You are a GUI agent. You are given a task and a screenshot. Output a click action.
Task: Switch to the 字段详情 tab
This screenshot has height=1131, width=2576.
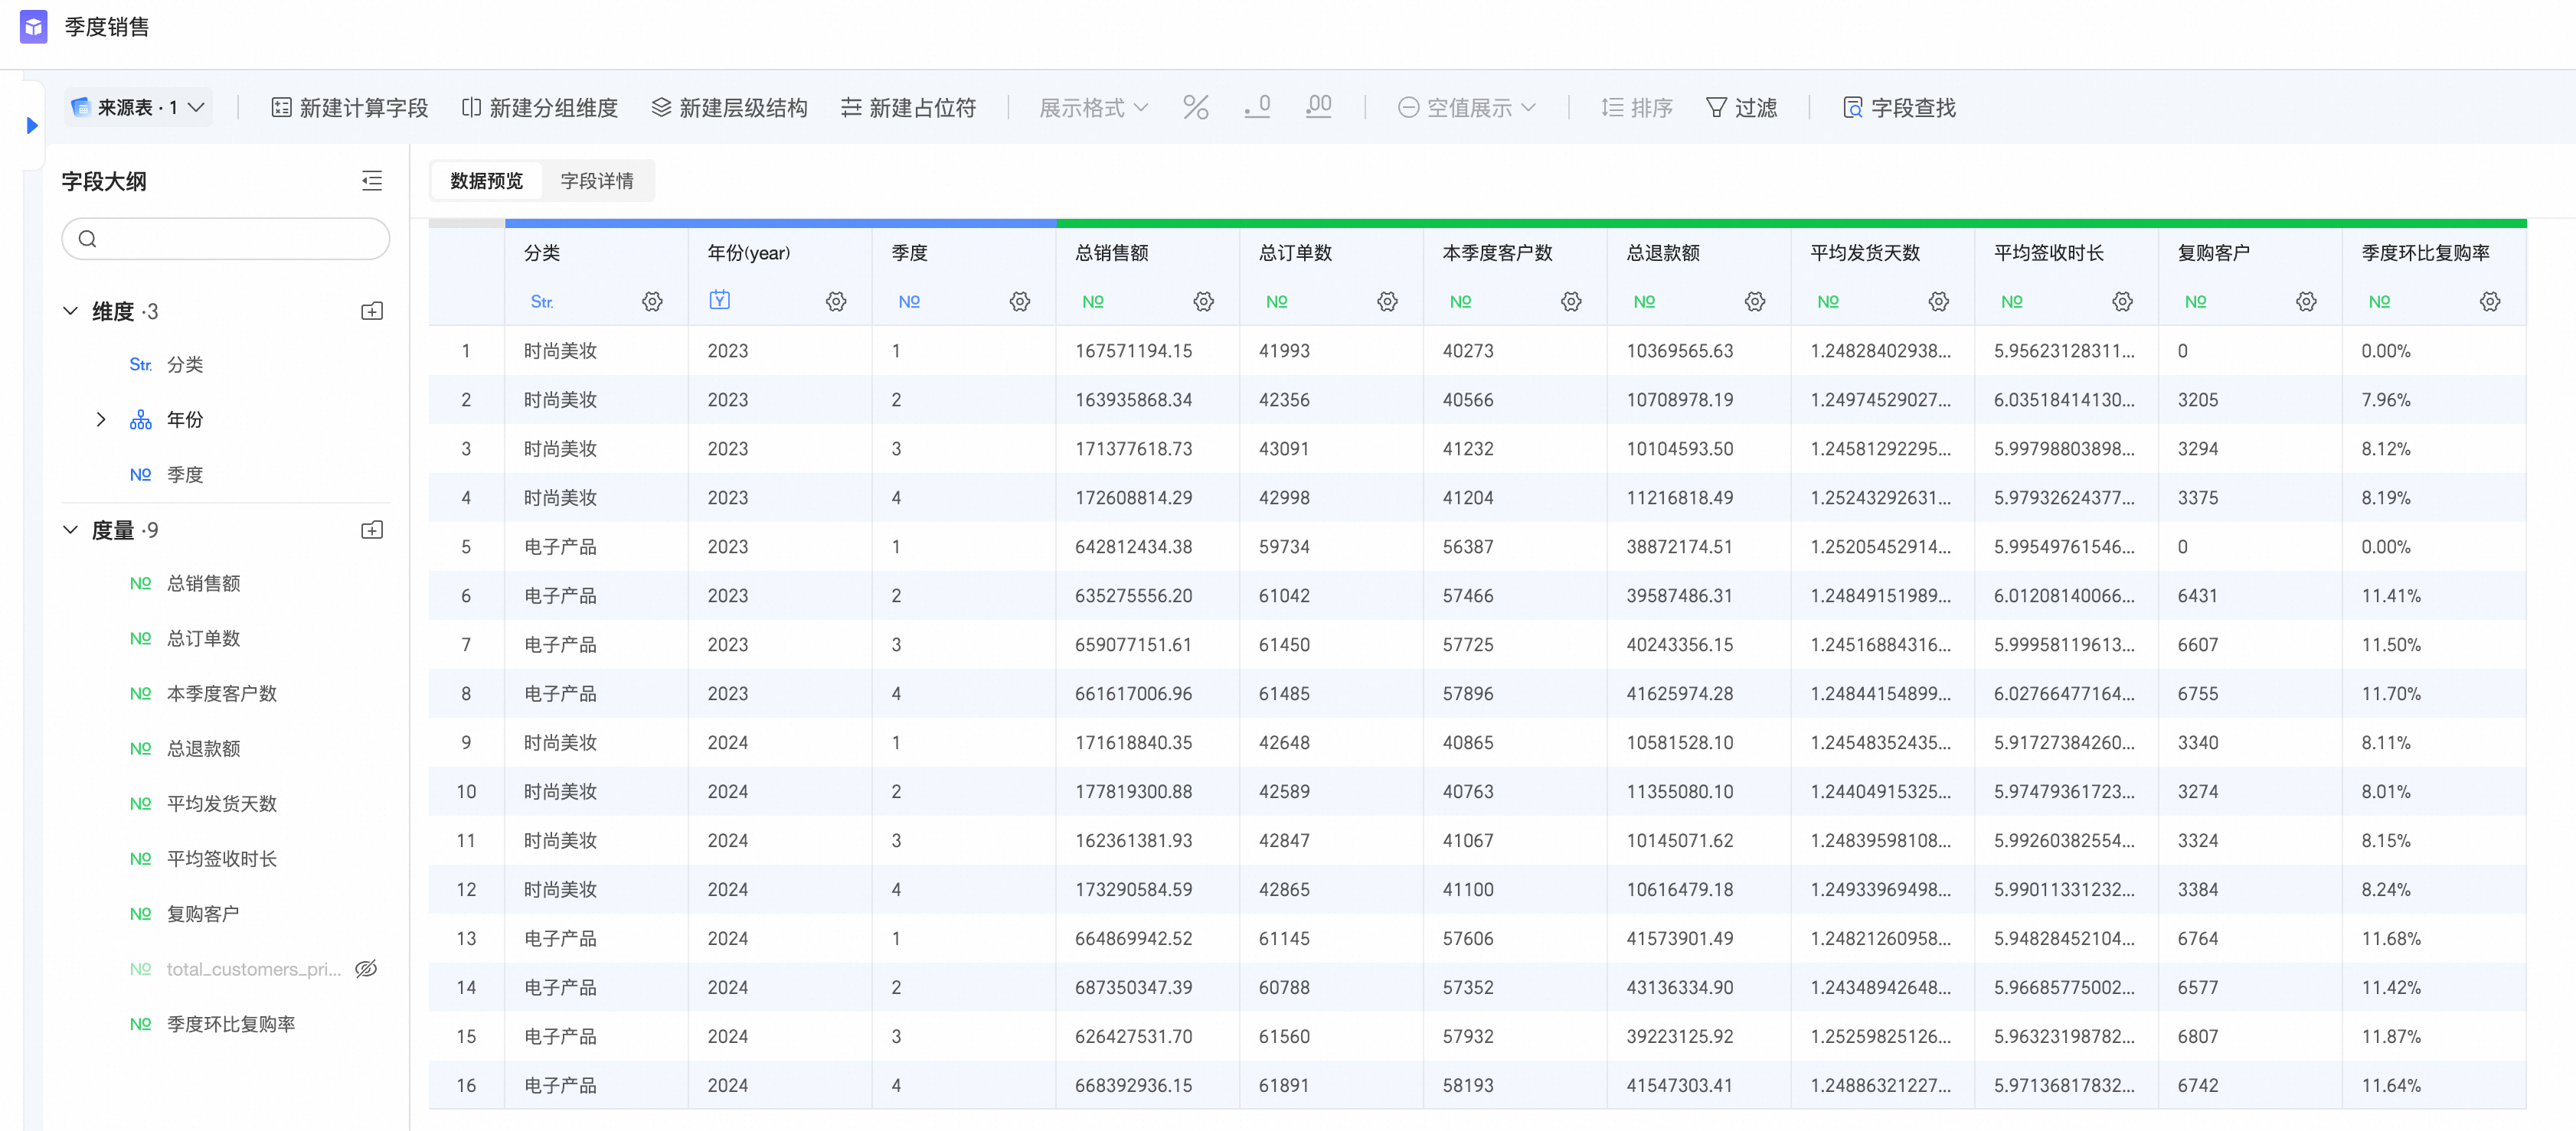coord(596,181)
